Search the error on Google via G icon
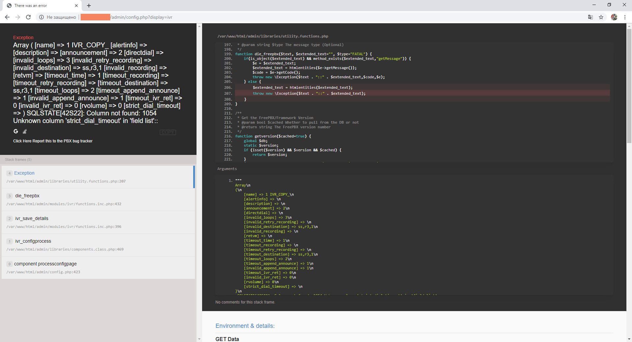The image size is (632, 342). (x=16, y=131)
